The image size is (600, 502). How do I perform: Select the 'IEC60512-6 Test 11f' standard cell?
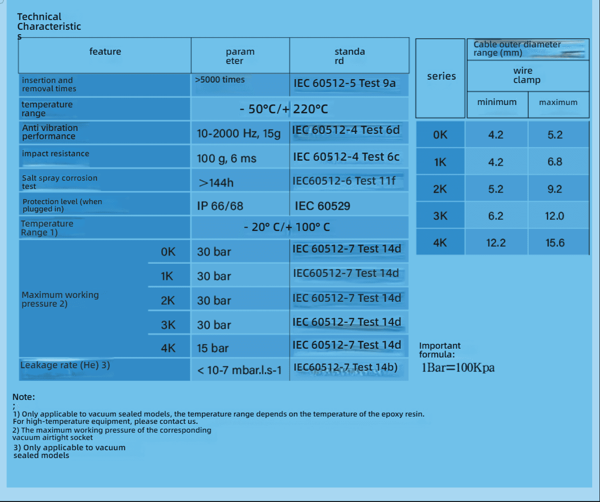pyautogui.click(x=344, y=181)
